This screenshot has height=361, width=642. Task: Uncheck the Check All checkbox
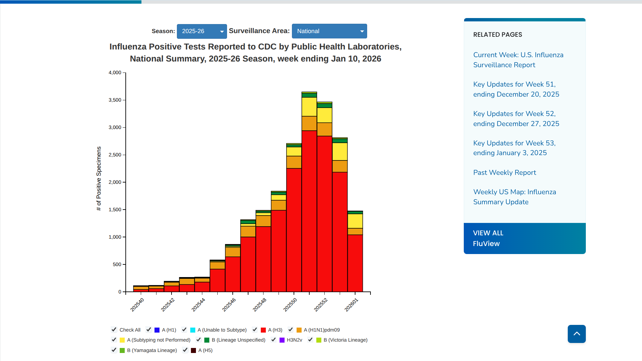click(114, 330)
